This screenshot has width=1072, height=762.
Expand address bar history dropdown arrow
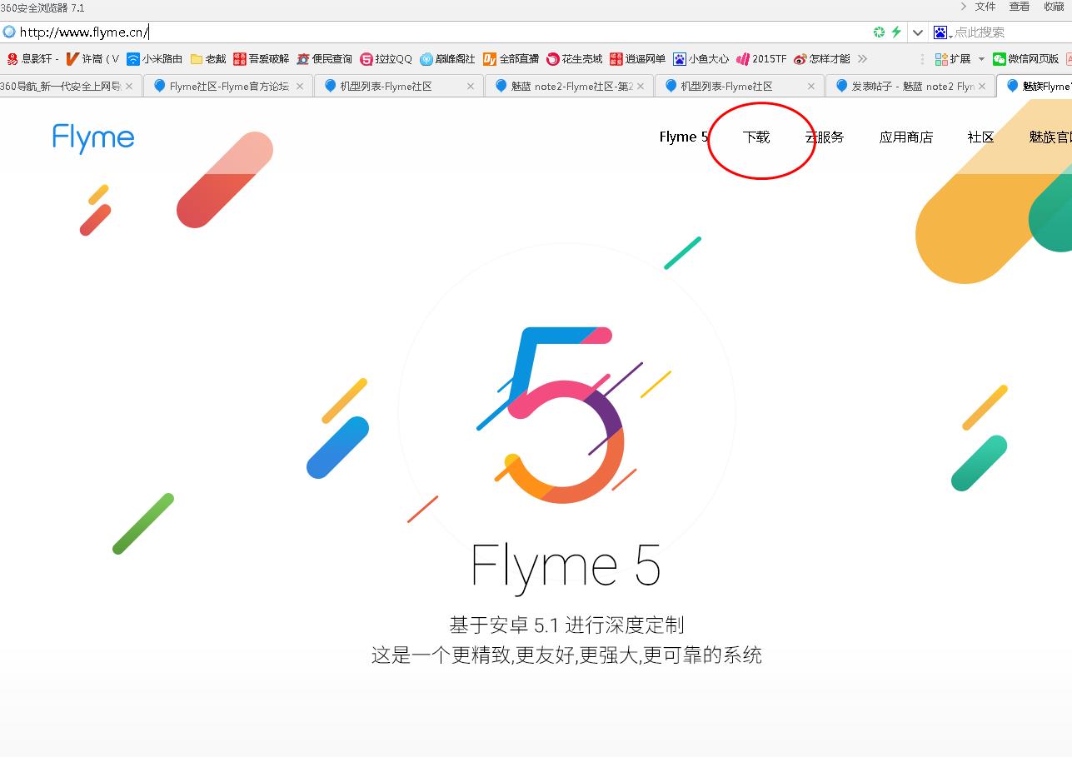918,32
